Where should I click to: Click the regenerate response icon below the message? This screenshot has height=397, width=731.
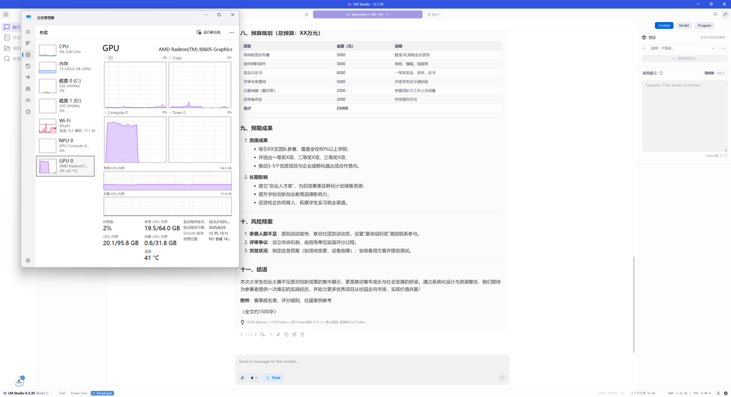click(x=262, y=334)
